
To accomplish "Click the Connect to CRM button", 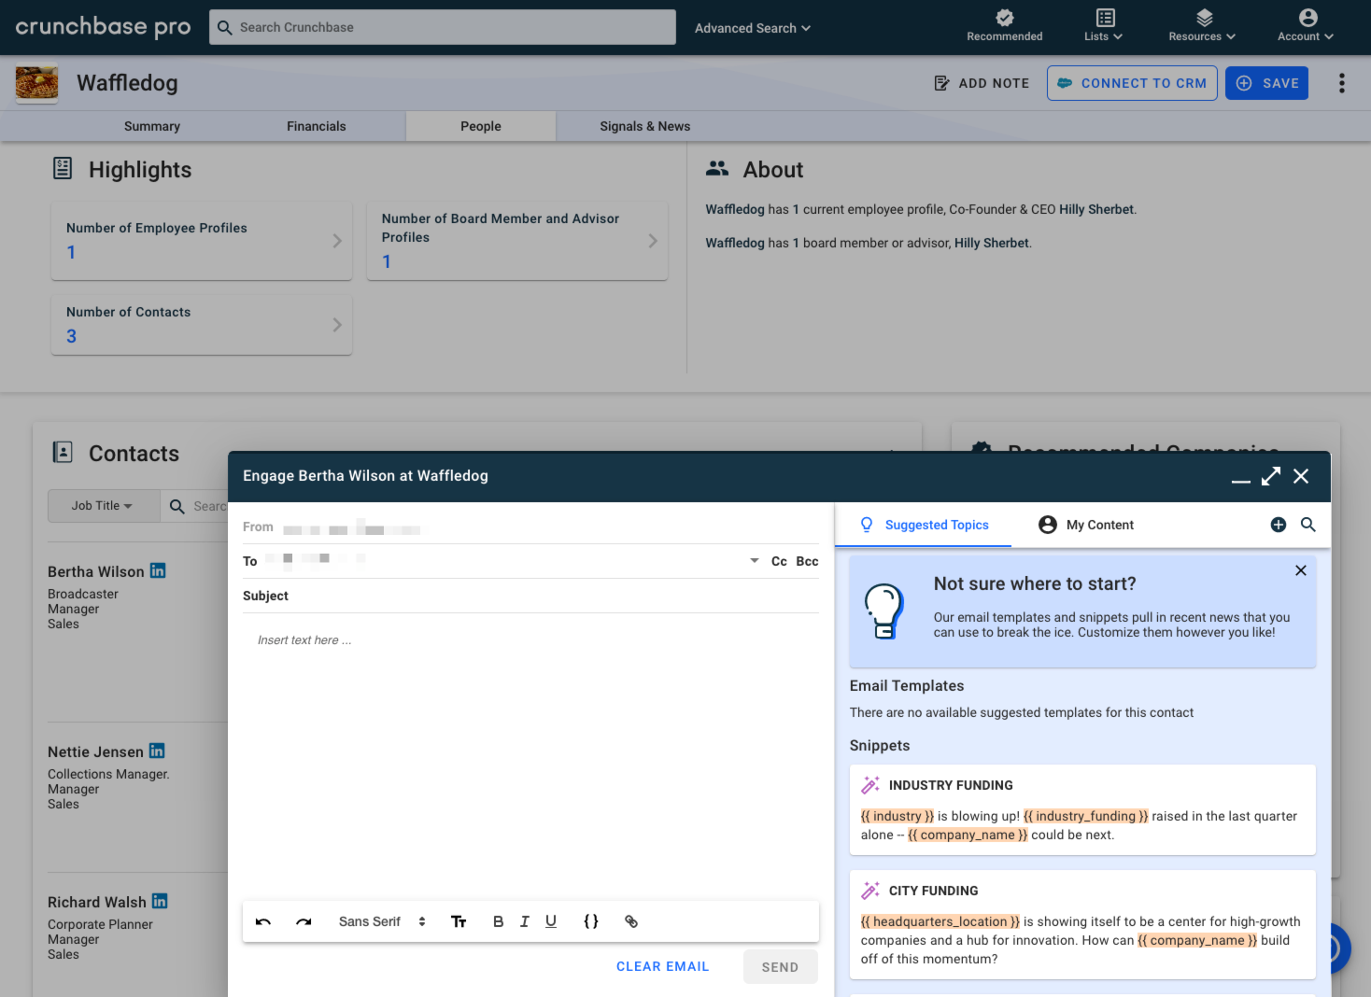I will [x=1132, y=83].
